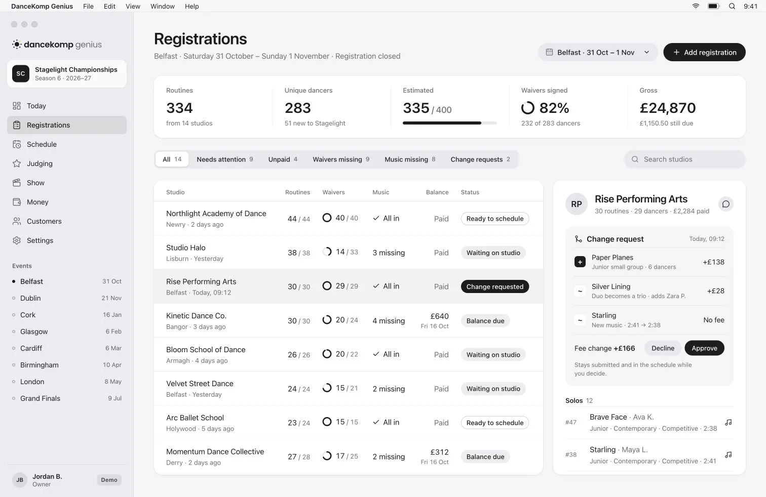Viewport: 766px width, 497px height.
Task: Click Balance due for Momentum Dance Collective
Action: (485, 457)
